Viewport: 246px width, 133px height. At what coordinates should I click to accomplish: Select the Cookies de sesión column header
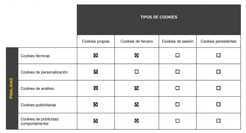[x=178, y=41]
